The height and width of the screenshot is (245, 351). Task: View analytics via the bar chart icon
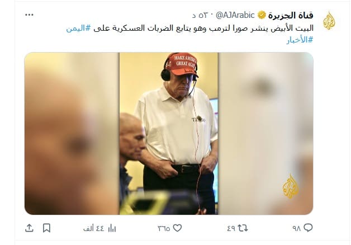(x=112, y=228)
